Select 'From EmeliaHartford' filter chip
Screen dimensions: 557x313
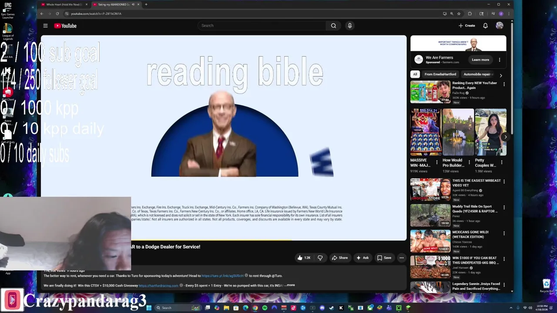(x=440, y=74)
